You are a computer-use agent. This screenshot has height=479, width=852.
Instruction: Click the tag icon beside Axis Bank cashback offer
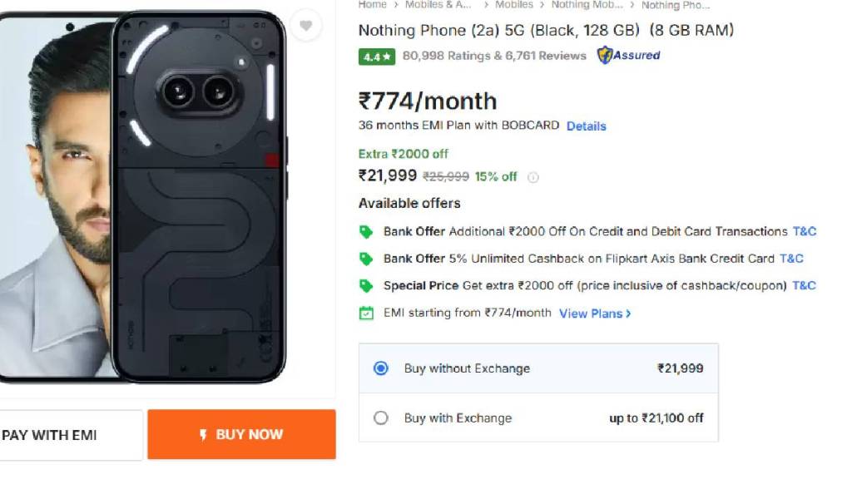pos(366,259)
